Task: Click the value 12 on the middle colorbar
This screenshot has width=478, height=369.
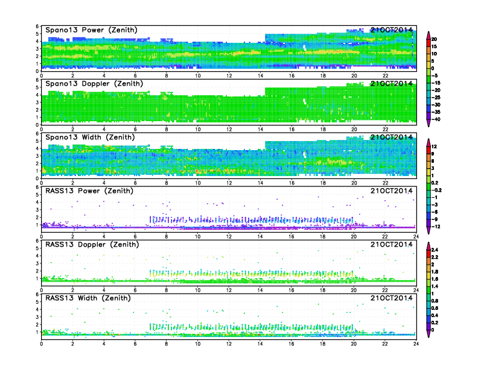Action: (434, 147)
